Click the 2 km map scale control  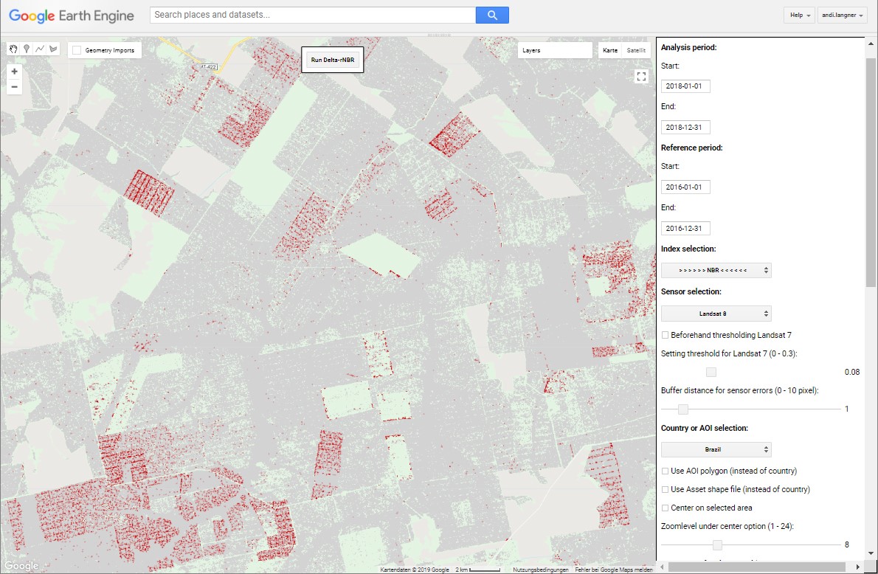tap(477, 570)
